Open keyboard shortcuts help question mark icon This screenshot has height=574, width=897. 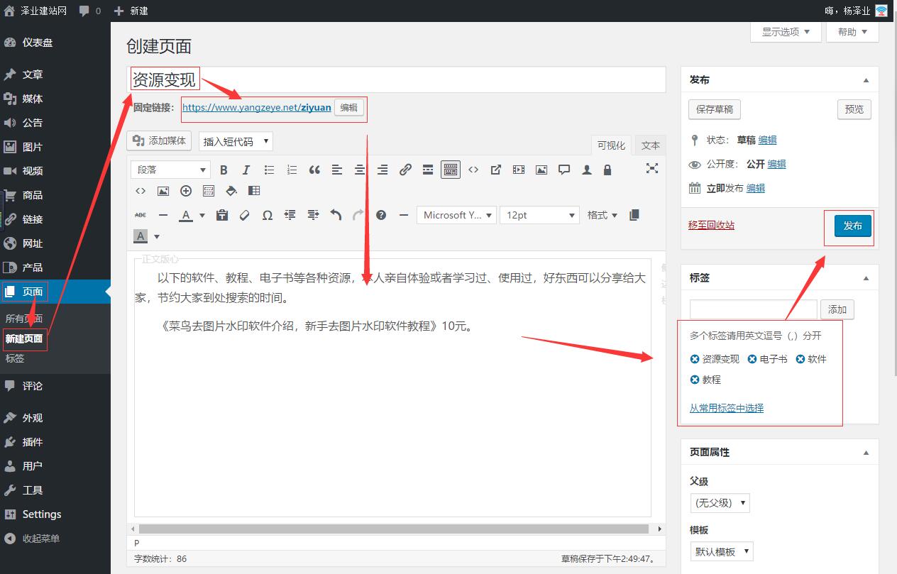[381, 215]
